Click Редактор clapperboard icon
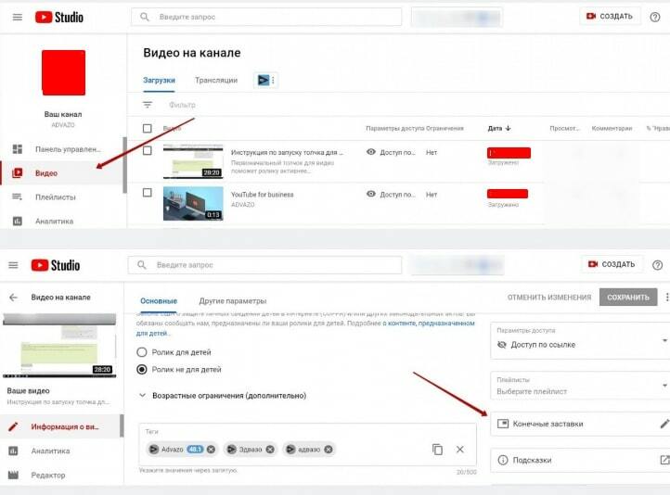The width and height of the screenshot is (670, 495). [13, 475]
